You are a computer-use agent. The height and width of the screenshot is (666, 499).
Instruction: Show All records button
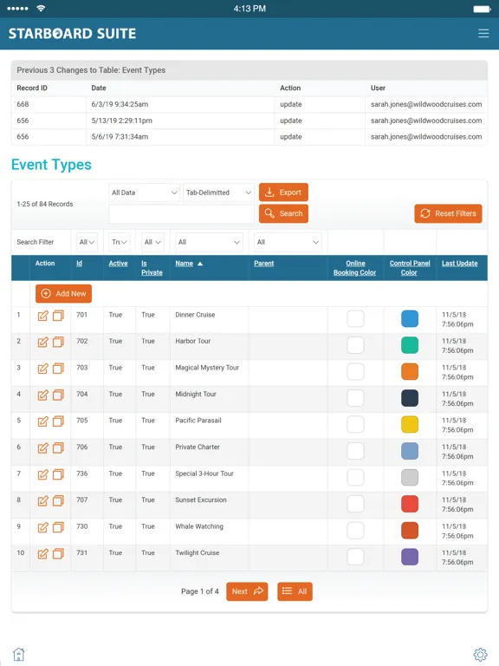click(x=295, y=591)
